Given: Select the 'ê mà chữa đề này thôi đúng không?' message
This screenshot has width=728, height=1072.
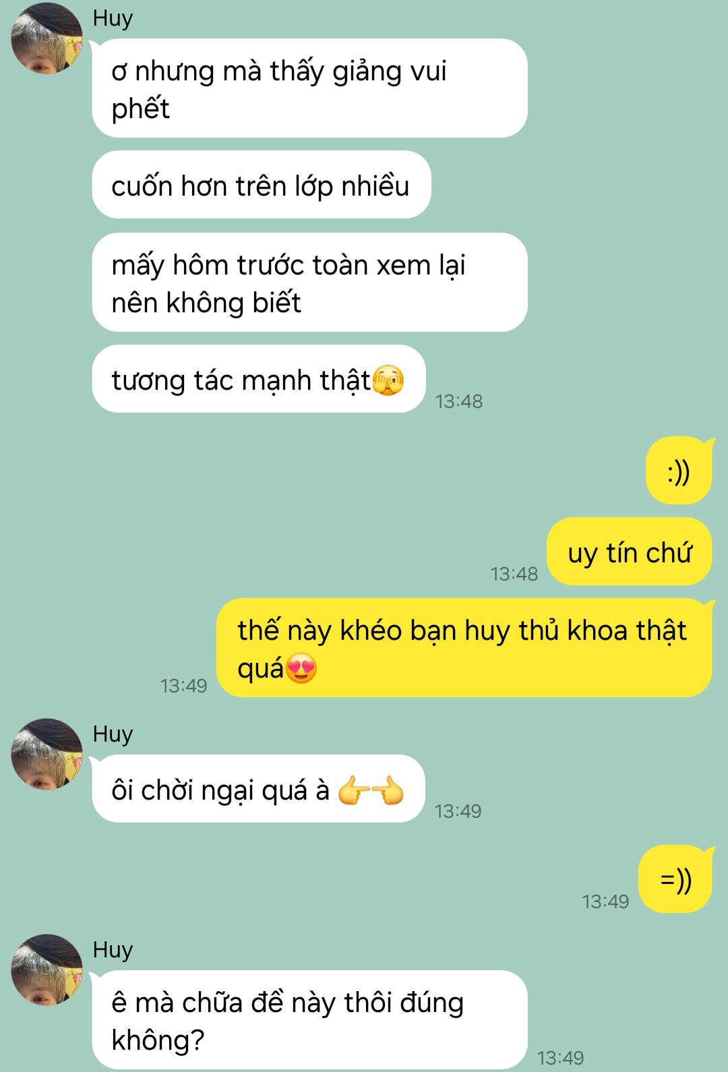Looking at the screenshot, I should coord(309,1020).
